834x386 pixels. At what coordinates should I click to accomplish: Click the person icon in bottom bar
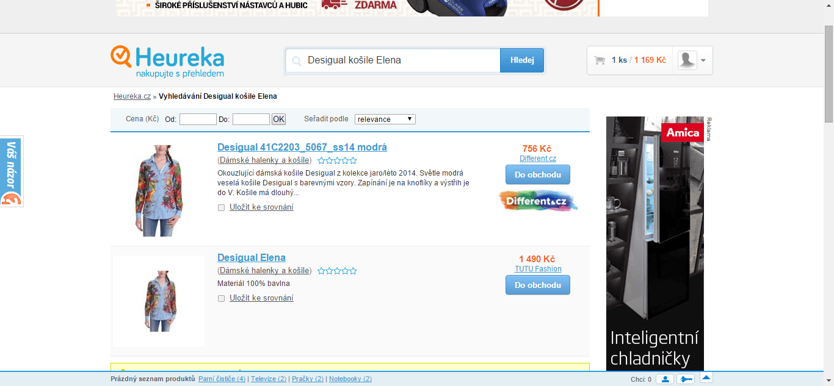click(665, 379)
